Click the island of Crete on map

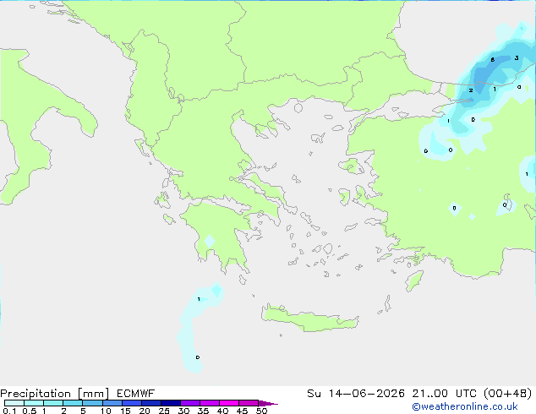click(x=309, y=319)
